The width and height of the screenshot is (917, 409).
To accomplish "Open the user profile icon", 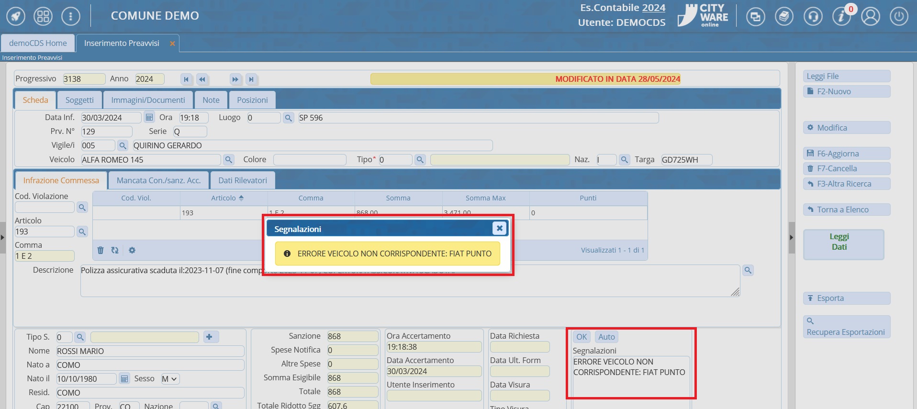I will coord(870,16).
